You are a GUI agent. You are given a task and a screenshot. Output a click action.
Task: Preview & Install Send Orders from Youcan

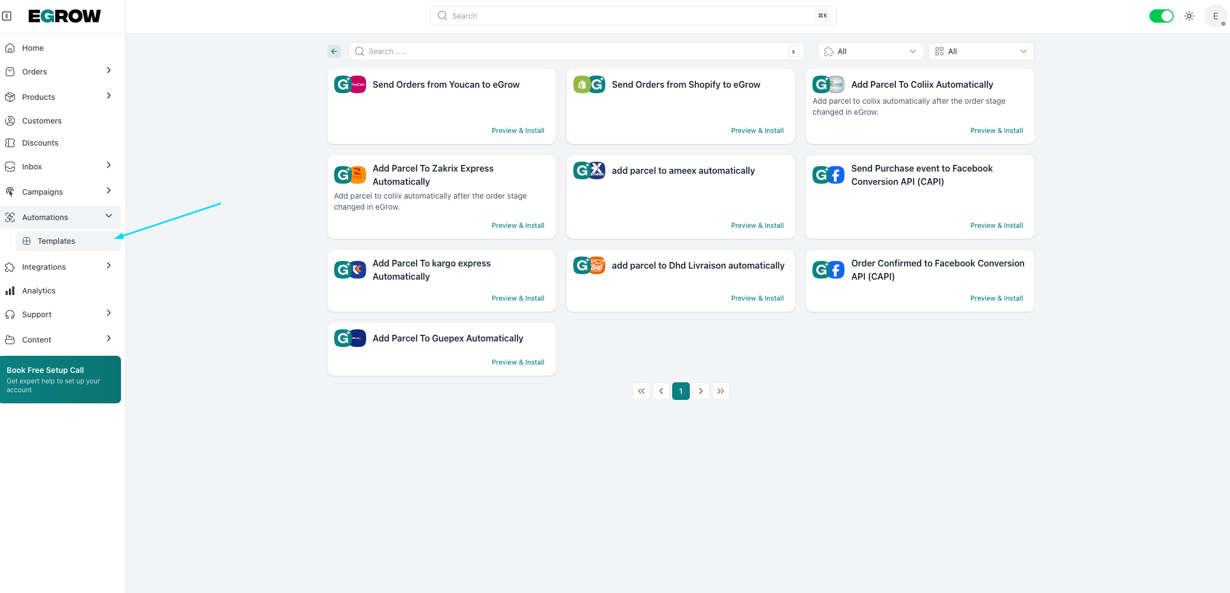[518, 131]
